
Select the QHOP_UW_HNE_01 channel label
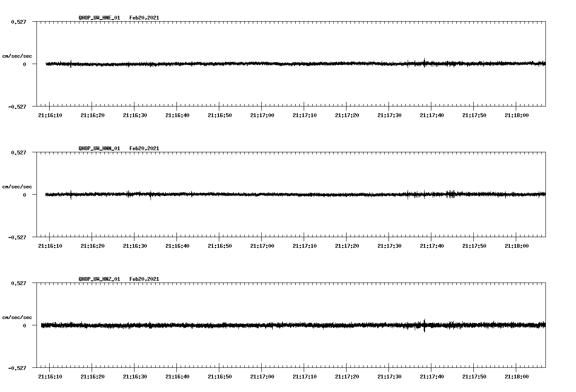tap(99, 18)
